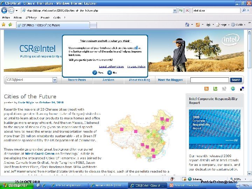
Task: Open the Legal Information link
Action: click(x=111, y=66)
